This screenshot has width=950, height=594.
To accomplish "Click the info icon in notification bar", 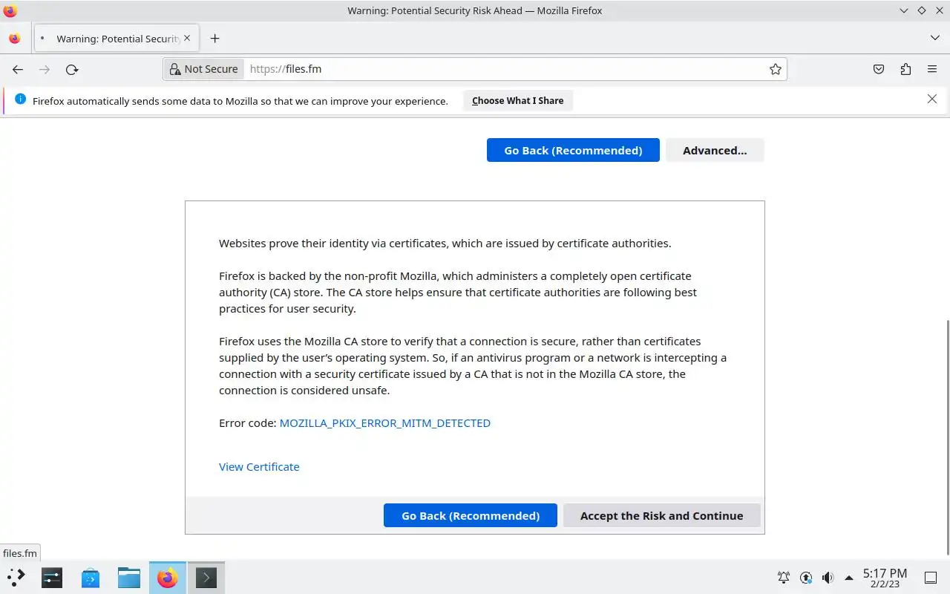I will click(20, 99).
